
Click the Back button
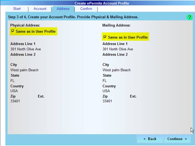(x=150, y=139)
